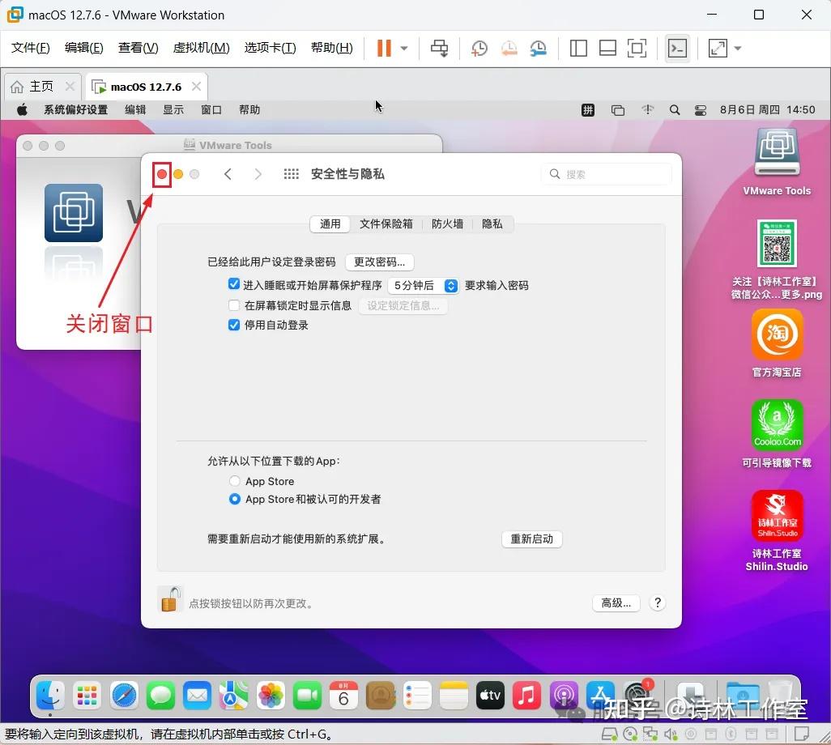Show all preferences grid icon
Image resolution: width=831 pixels, height=745 pixels.
click(x=291, y=174)
